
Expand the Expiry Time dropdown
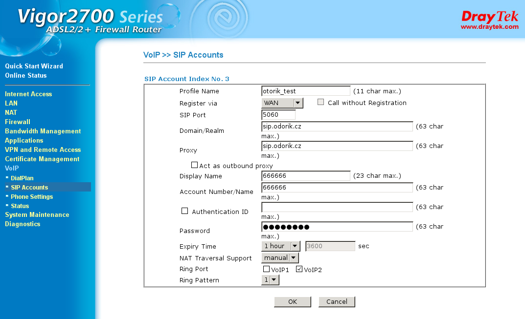(281, 246)
